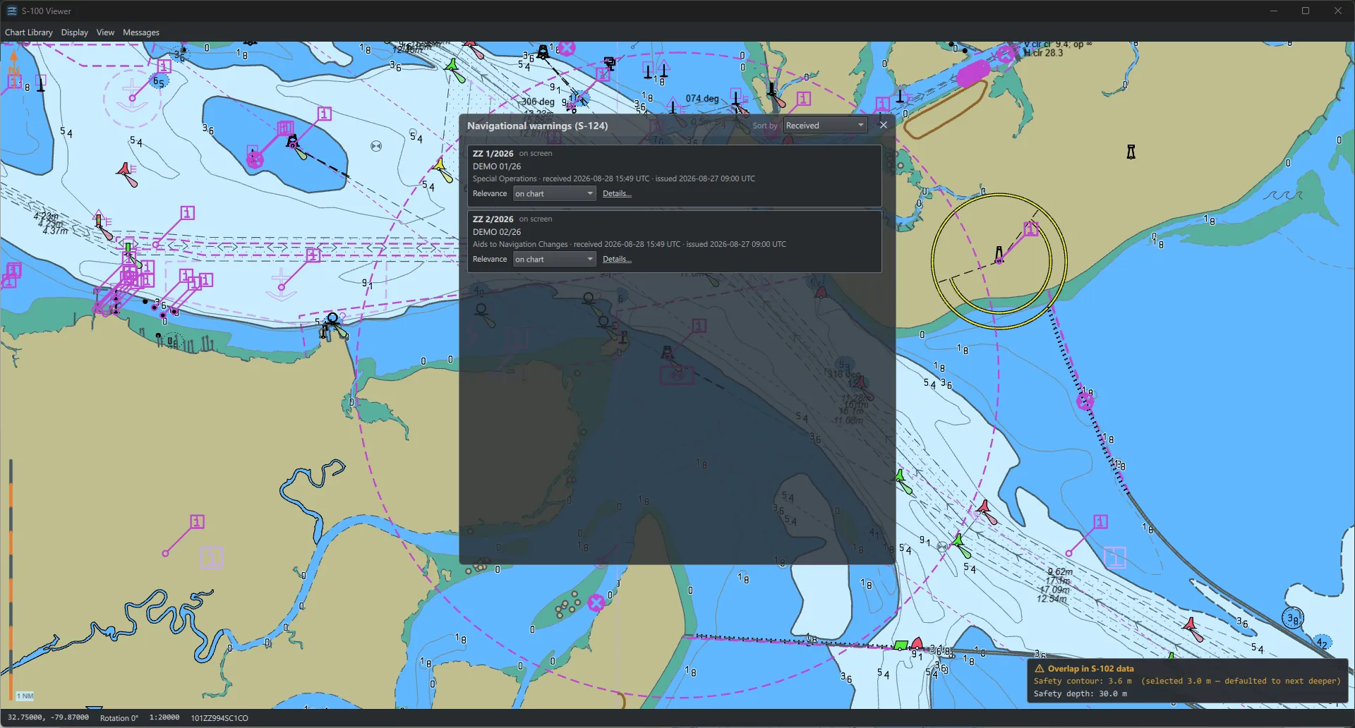Open the Chart Library menu
Screen dimensions: 1355x728
[28, 32]
